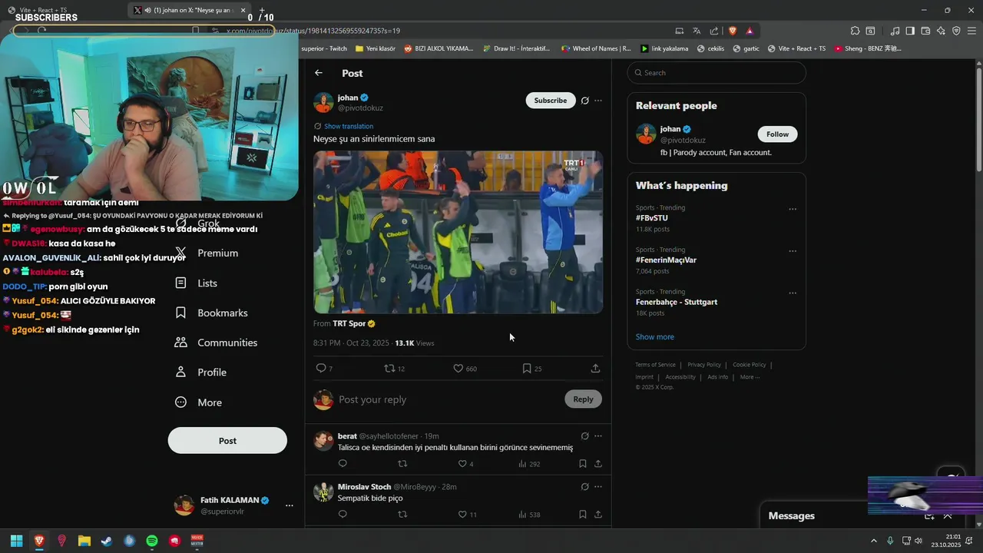The image size is (983, 553).
Task: Open Profile in the X sidebar
Action: tap(201, 373)
